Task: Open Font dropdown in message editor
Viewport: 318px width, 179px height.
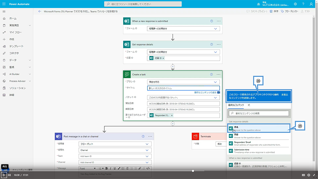Action: coord(88,169)
